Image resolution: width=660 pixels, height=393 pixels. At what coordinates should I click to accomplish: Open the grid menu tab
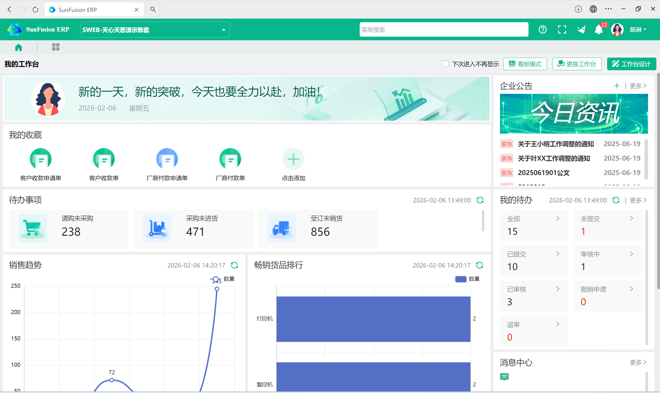pos(55,47)
